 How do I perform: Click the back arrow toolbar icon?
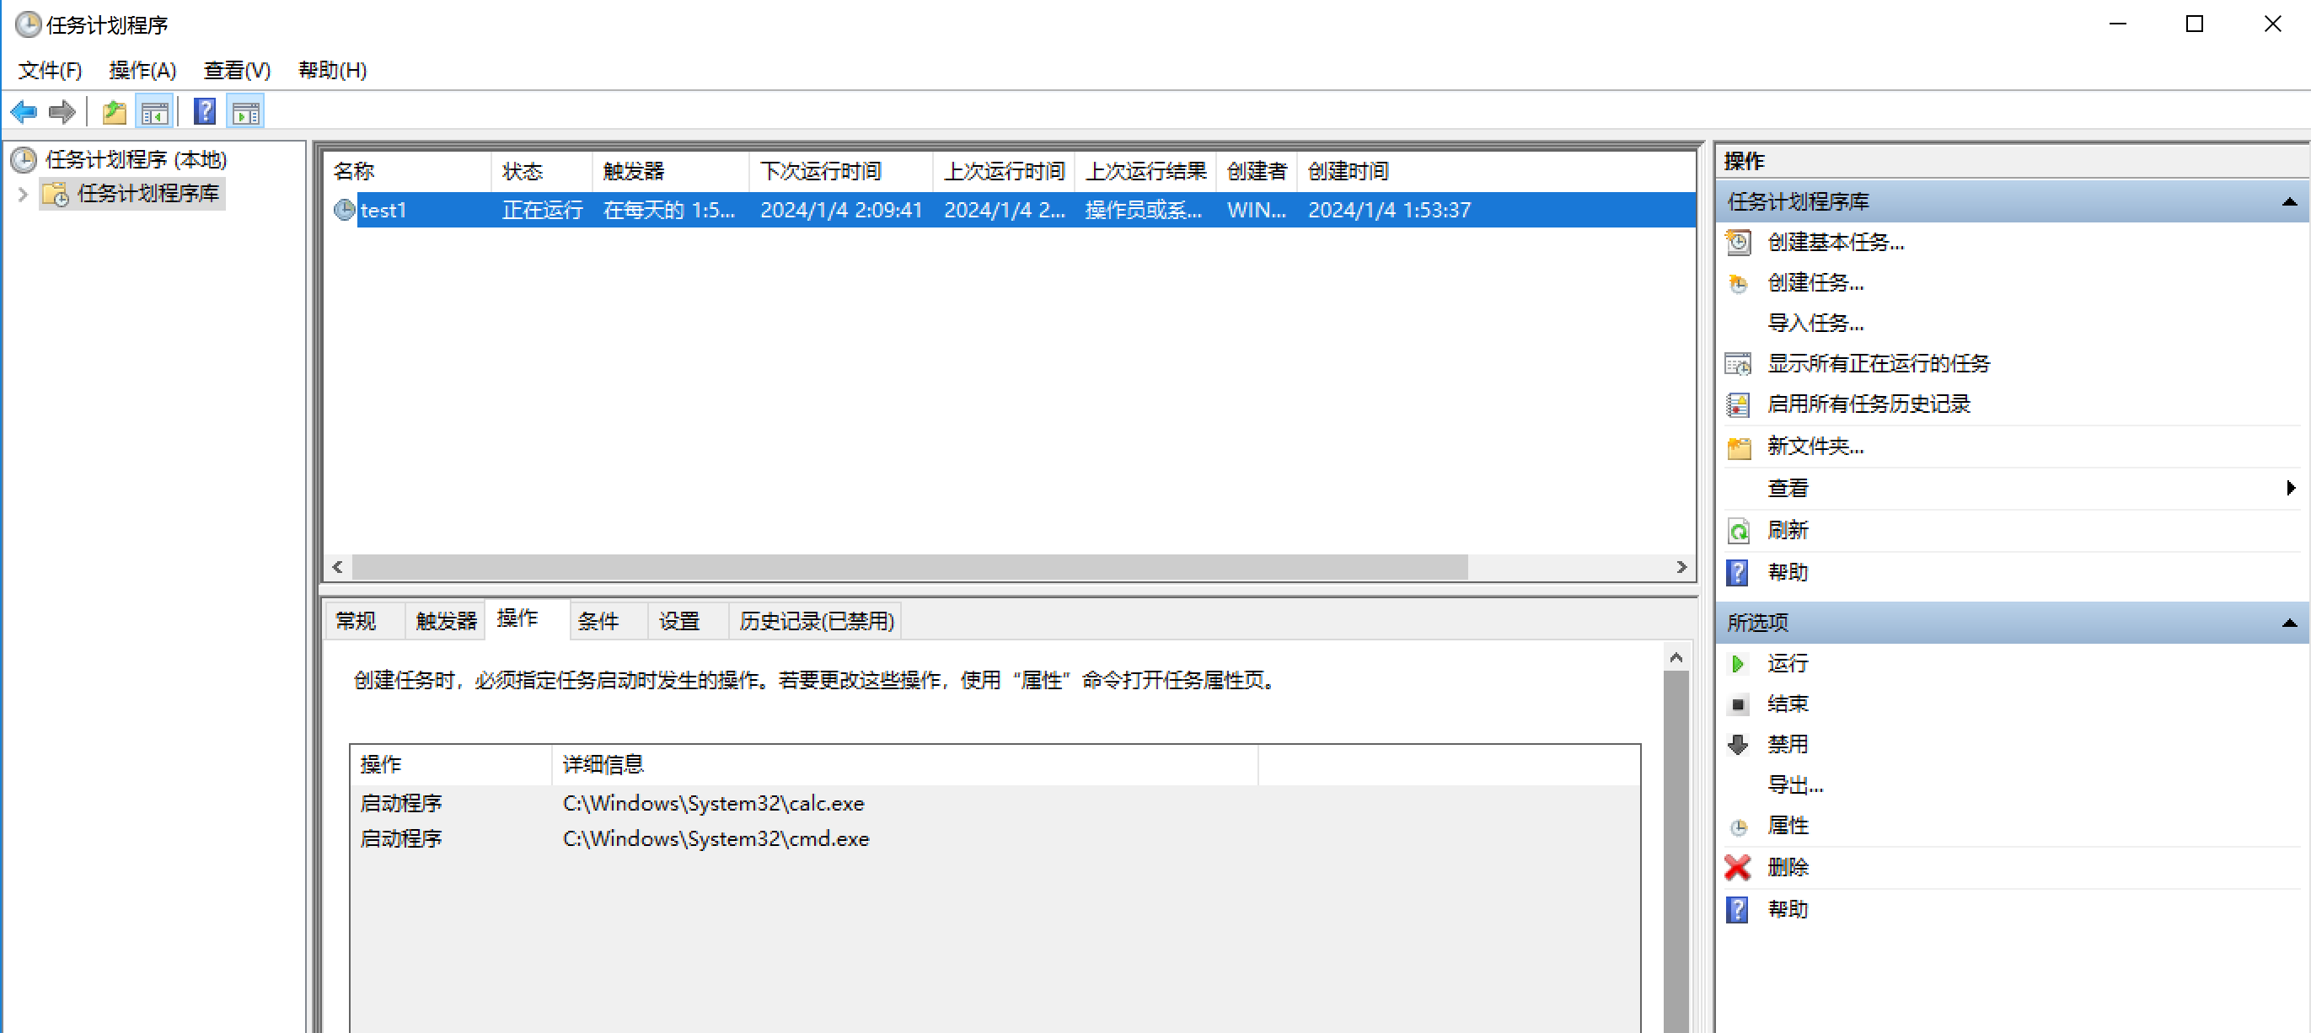(x=24, y=112)
